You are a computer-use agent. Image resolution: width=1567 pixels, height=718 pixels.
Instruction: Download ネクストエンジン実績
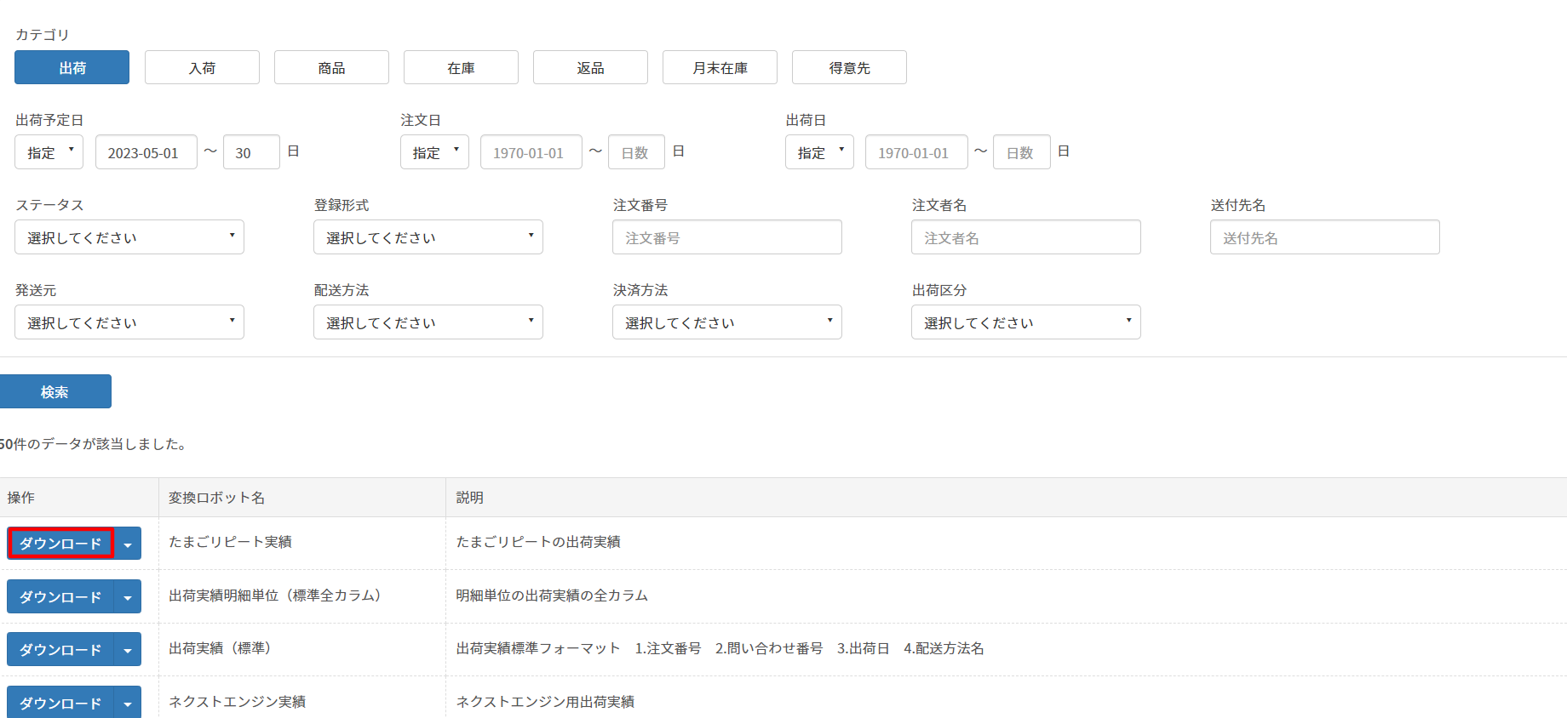(60, 702)
